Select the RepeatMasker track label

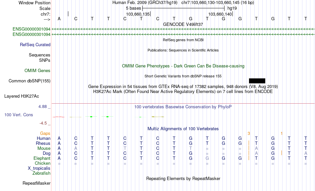click(x=36, y=183)
